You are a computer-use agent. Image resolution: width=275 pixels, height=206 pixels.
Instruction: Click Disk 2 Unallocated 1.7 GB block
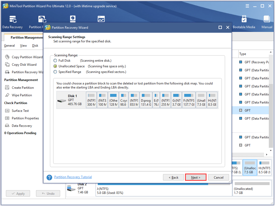tap(252, 188)
